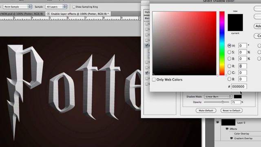This screenshot has width=261, height=147.
Task: Select blue B radio button below G
Action: click(229, 79)
